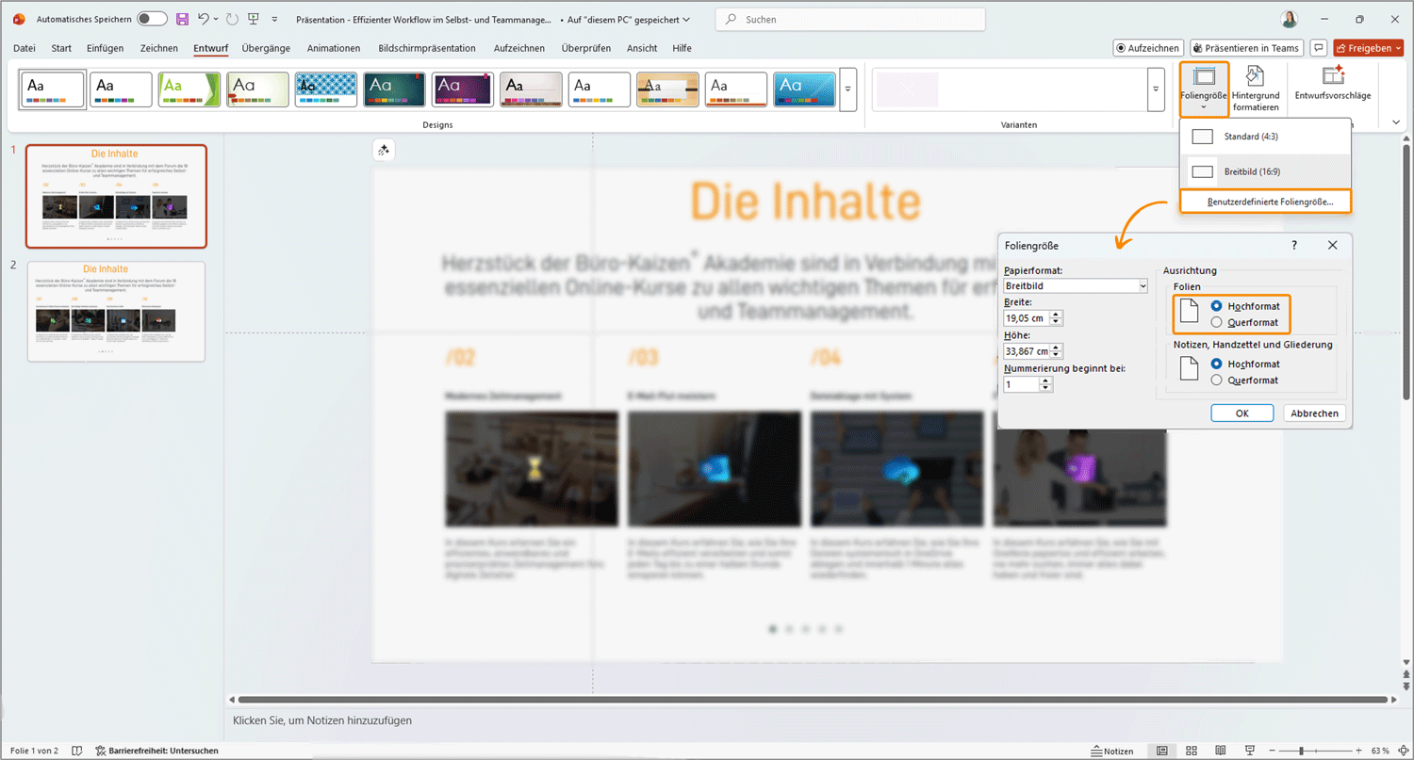Viewport: 1414px width, 760px height.
Task: Open Foliengröße slide size button
Action: tap(1204, 89)
